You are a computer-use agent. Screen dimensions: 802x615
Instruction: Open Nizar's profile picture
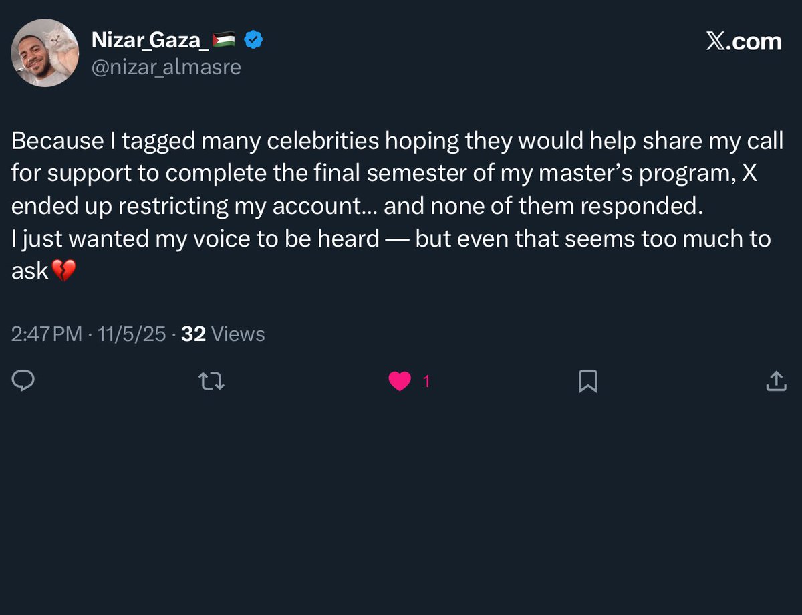45,53
